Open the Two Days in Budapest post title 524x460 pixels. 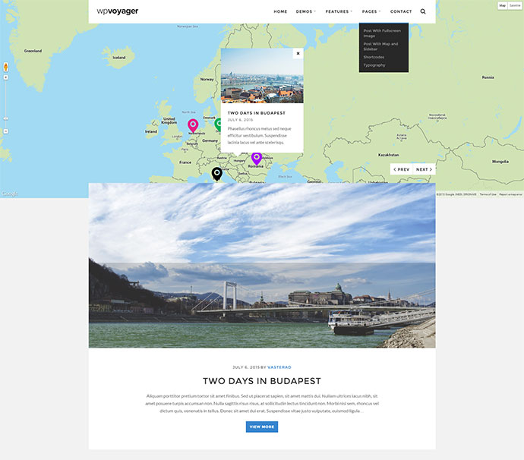(x=262, y=381)
